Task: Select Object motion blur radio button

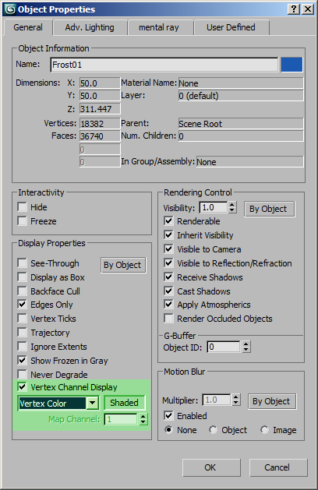Action: pos(214,430)
